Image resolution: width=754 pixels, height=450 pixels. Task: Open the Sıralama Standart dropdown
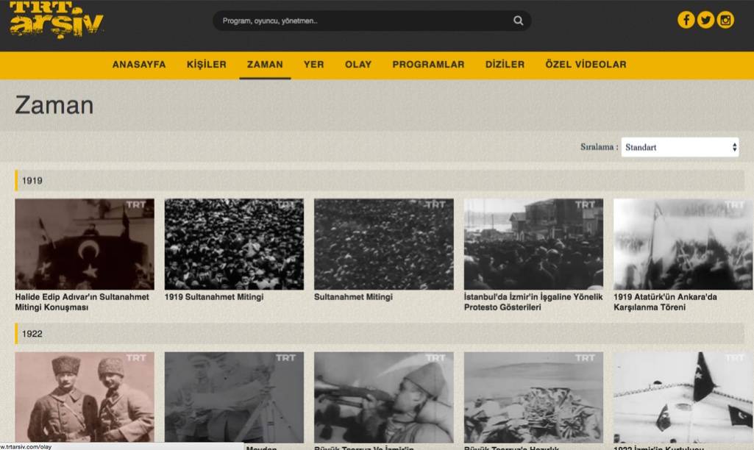680,147
